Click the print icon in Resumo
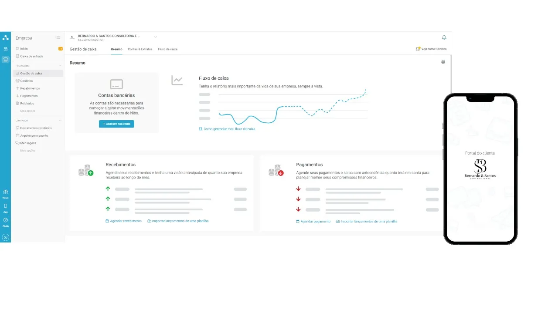 click(443, 62)
